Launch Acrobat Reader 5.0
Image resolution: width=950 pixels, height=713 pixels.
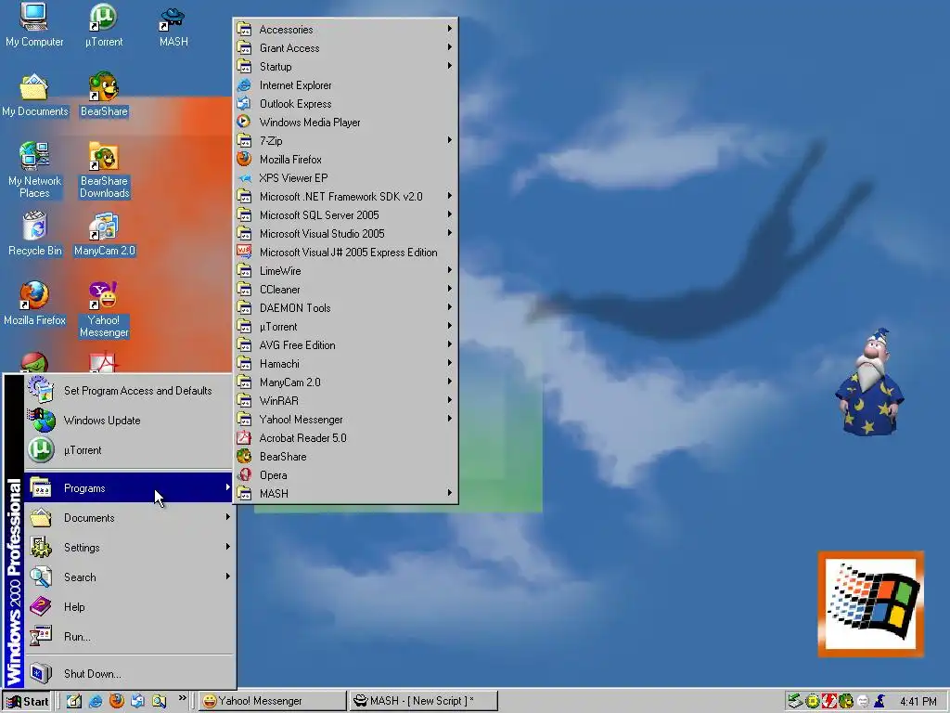point(345,438)
